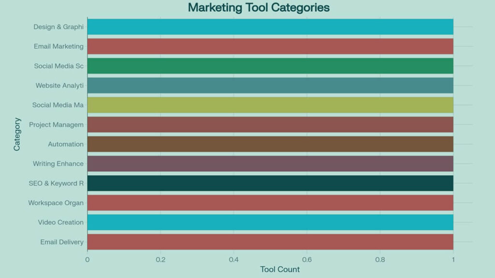Select the Website Analyti bar

click(270, 85)
